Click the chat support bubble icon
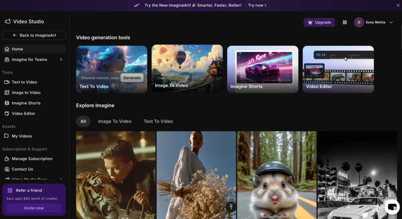The height and width of the screenshot is (219, 402). pyautogui.click(x=392, y=207)
